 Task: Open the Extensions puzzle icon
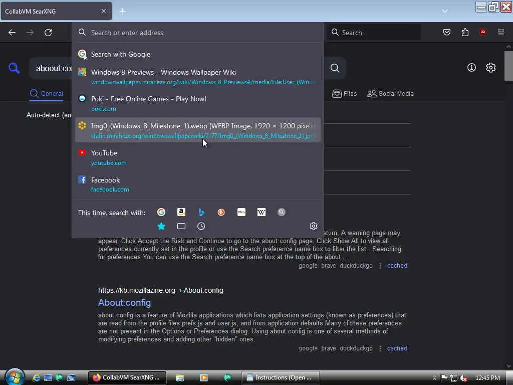[465, 32]
